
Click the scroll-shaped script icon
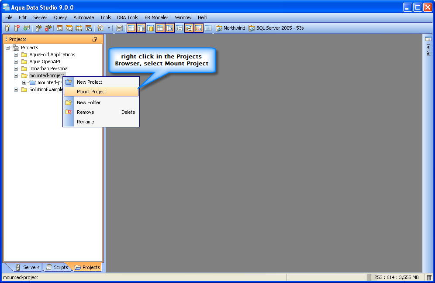119,28
